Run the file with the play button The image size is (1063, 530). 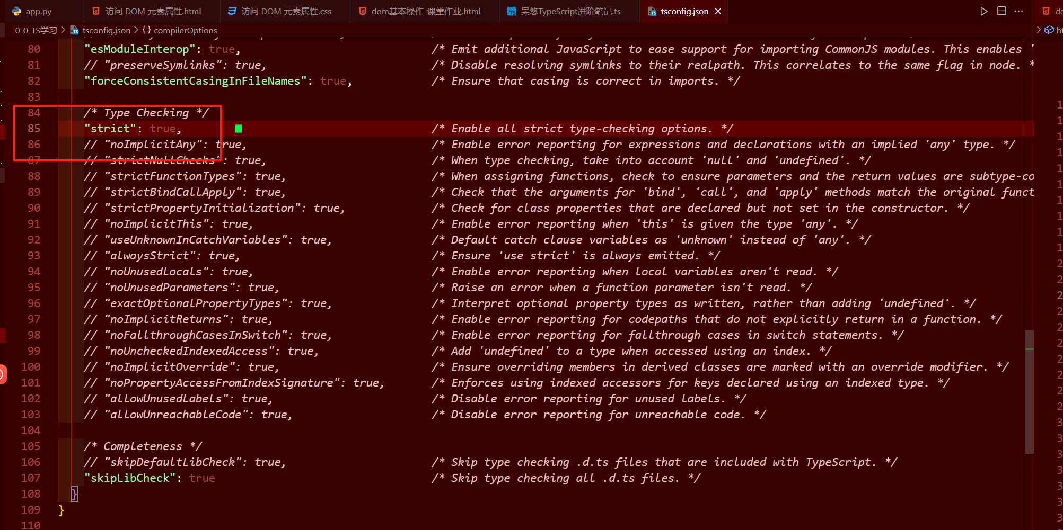(983, 11)
